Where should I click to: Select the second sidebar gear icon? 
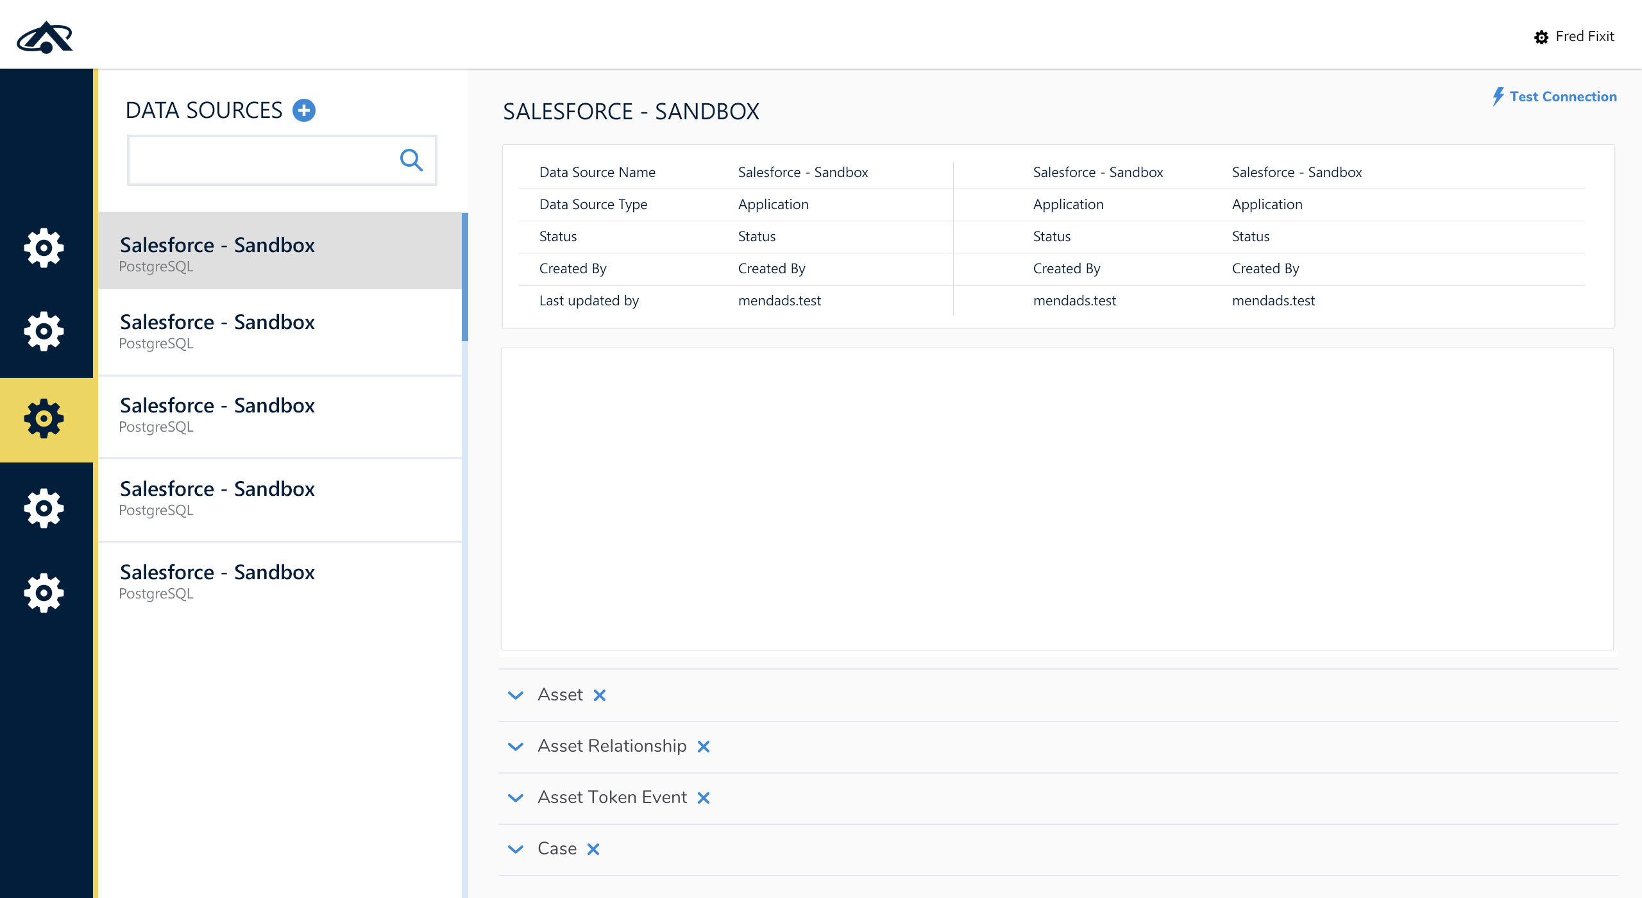44,331
